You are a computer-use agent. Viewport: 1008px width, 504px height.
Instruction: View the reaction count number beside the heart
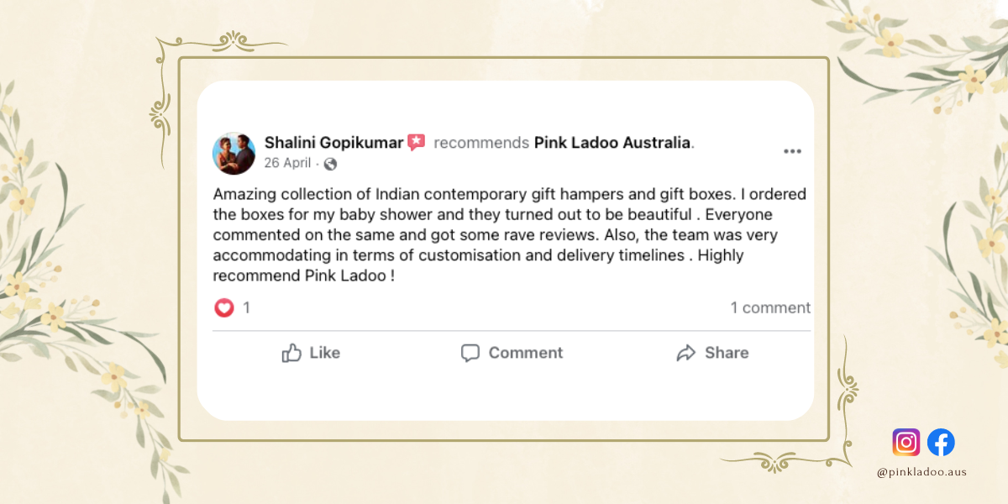point(246,308)
